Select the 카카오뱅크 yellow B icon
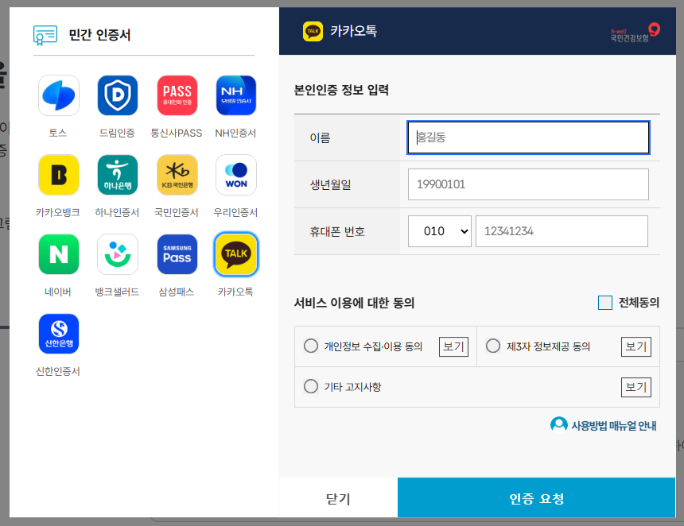This screenshot has height=526, width=684. tap(59, 175)
